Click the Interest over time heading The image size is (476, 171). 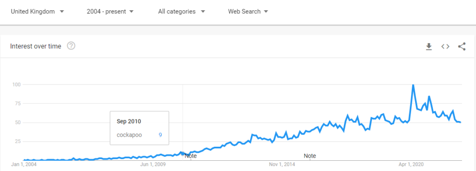(x=35, y=46)
